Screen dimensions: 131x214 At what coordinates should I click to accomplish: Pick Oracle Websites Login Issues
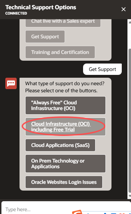point(64,182)
